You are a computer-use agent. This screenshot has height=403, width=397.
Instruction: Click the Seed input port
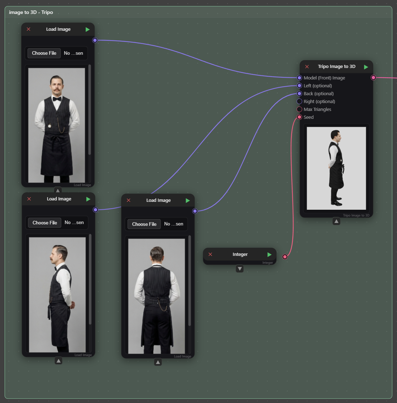click(x=300, y=117)
